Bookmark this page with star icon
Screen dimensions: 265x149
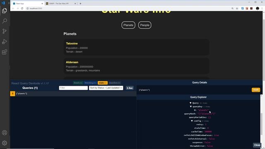click(237, 8)
